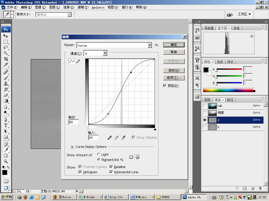The height and width of the screenshot is (201, 269).
Task: Click the Windows 开始 start button
Action: pyautogui.click(x=7, y=197)
